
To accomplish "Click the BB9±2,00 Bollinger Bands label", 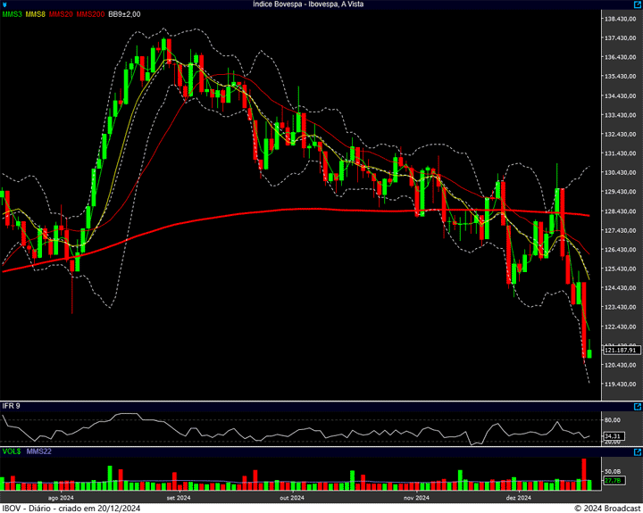I will tap(124, 14).
